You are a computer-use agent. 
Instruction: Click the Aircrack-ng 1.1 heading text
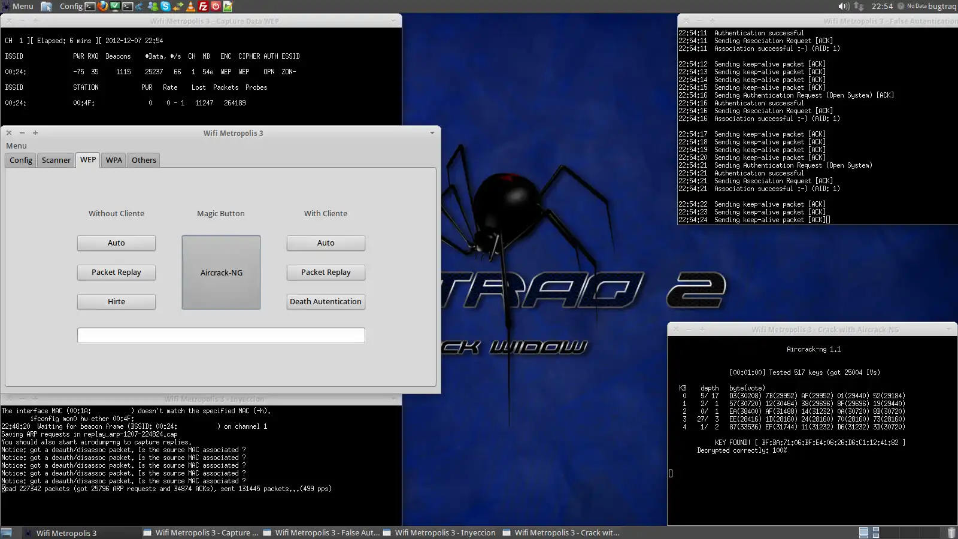(814, 349)
